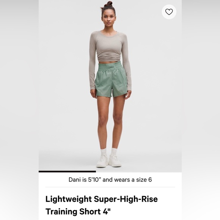Click the divider line under the model info
The width and height of the screenshot is (220, 220).
(110, 187)
